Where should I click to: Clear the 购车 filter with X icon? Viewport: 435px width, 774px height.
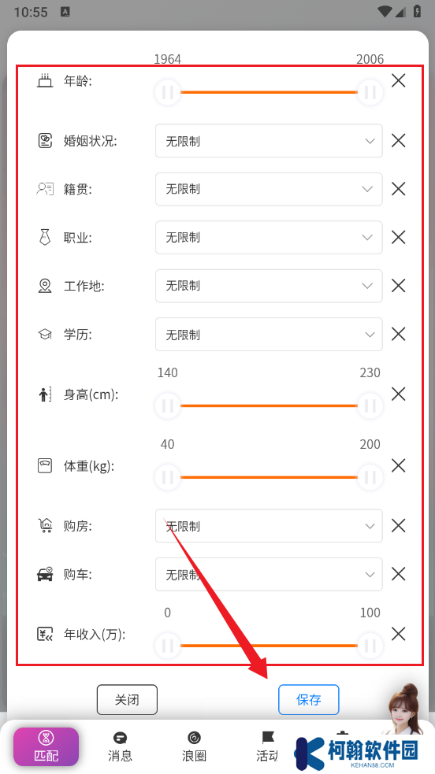click(x=398, y=573)
